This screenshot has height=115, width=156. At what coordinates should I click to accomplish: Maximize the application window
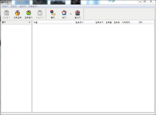pos(144,2)
